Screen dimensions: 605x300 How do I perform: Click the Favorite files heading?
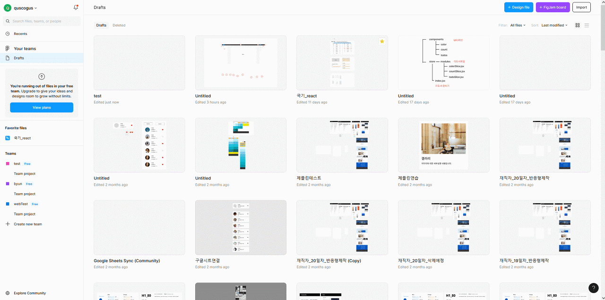16,128
